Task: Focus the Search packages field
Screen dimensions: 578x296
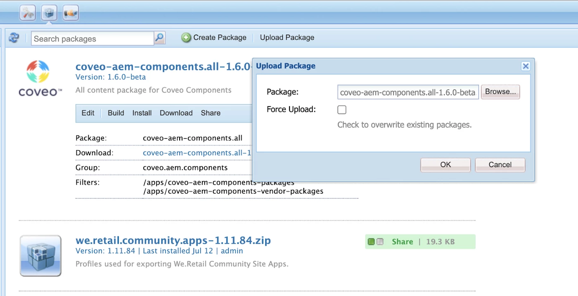Action: click(92, 39)
